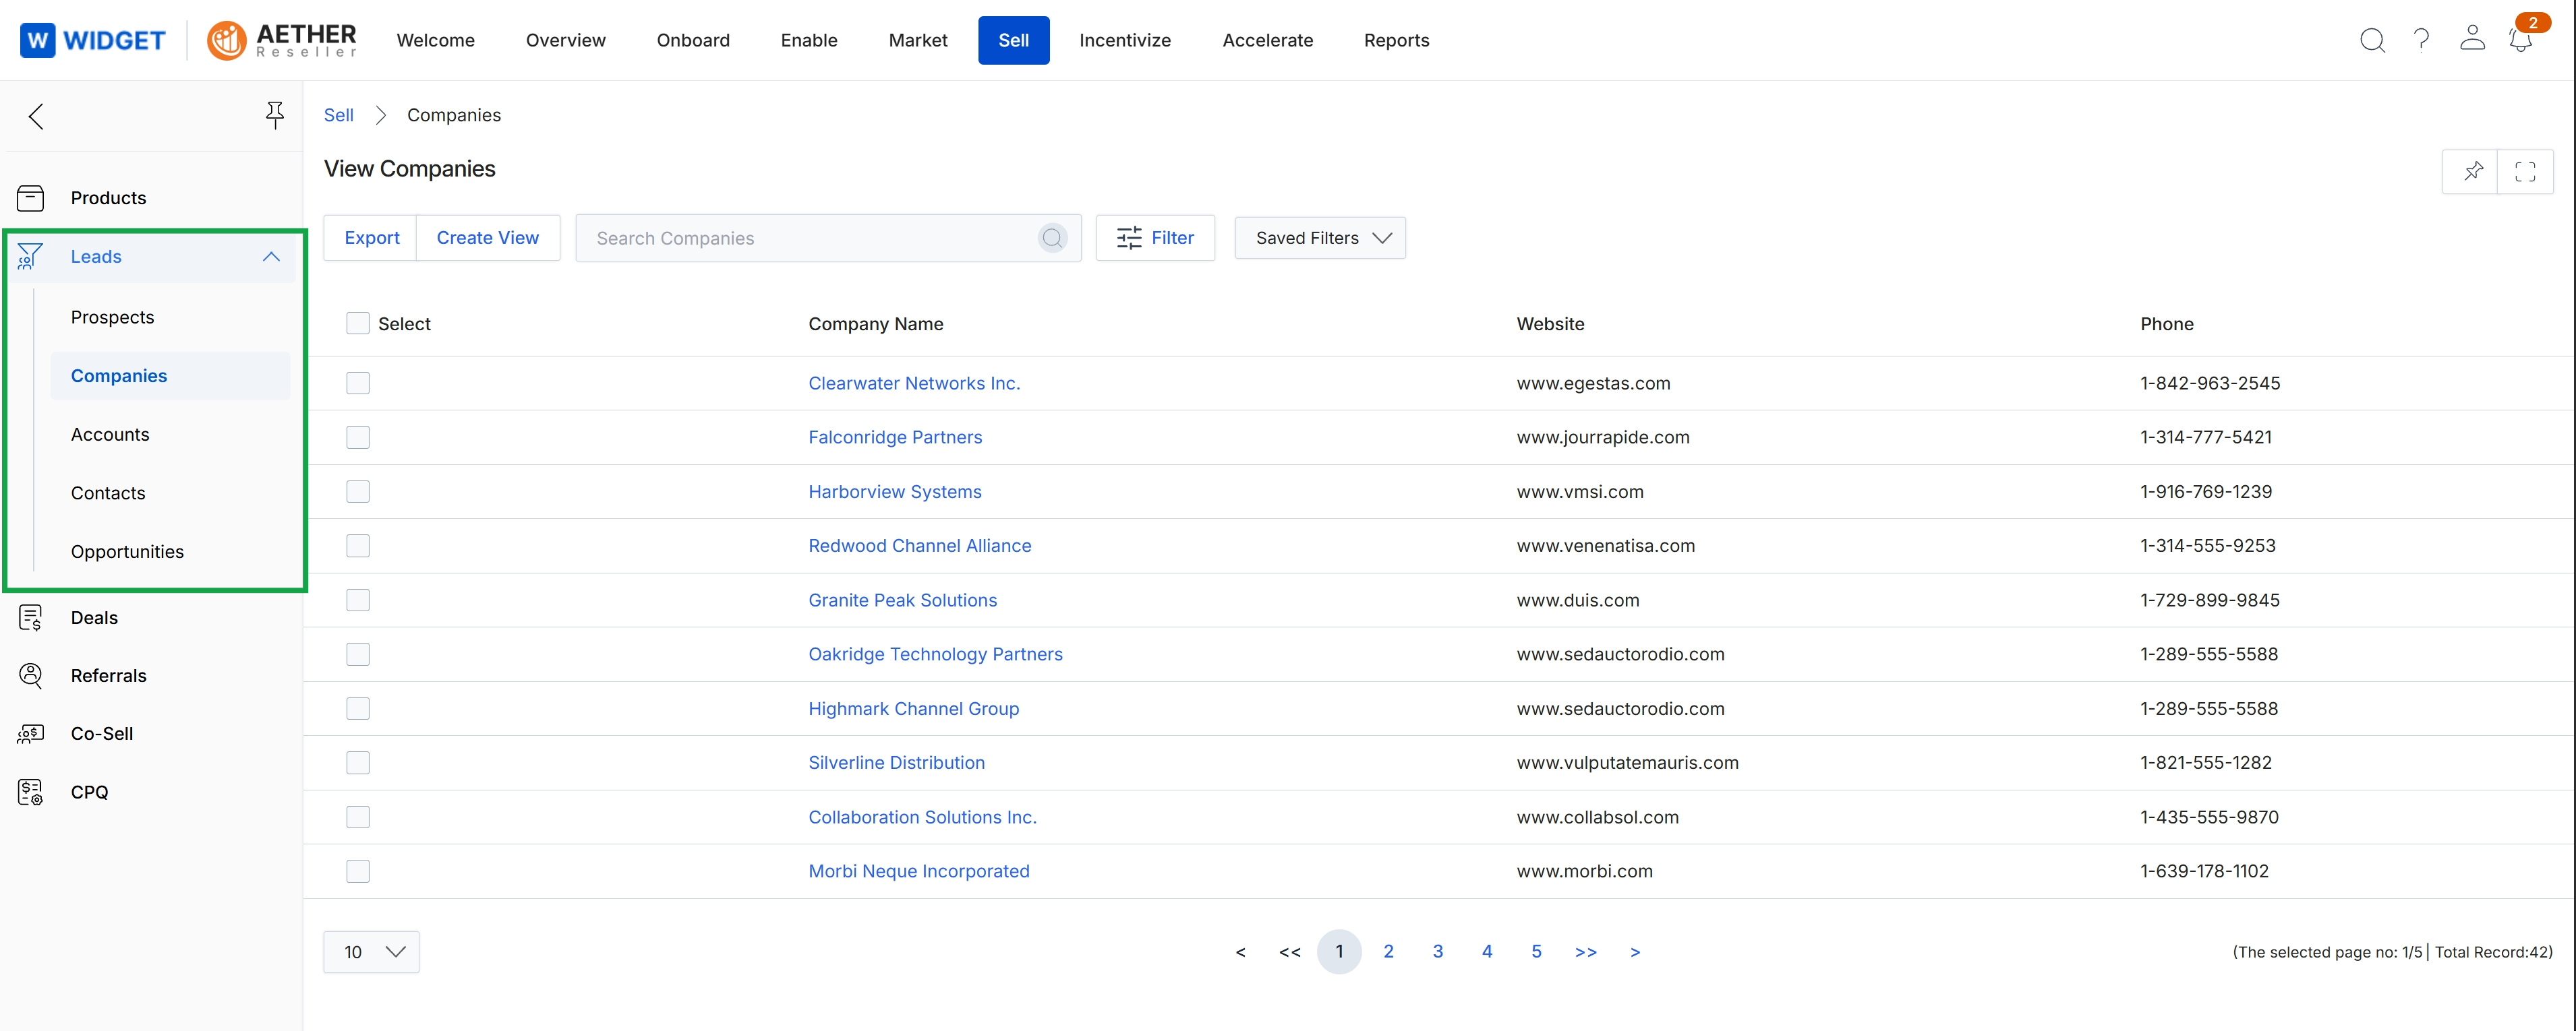This screenshot has width=2576, height=1031.
Task: Check the Collaboration Solutions Inc. row
Action: point(358,817)
